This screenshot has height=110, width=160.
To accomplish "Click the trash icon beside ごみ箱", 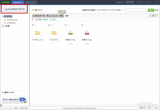I will [x=3, y=26].
